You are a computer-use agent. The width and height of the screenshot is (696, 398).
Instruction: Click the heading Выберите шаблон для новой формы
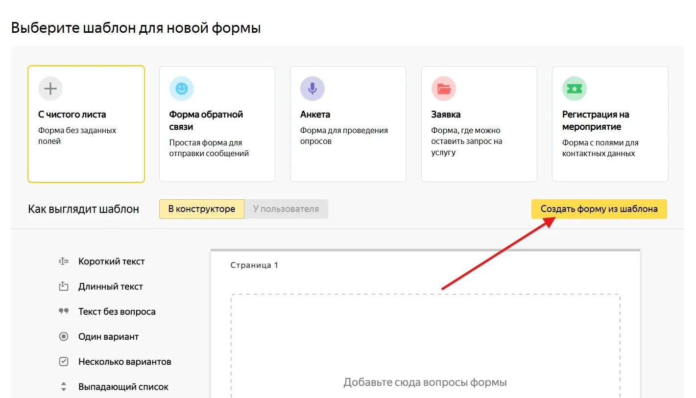136,28
